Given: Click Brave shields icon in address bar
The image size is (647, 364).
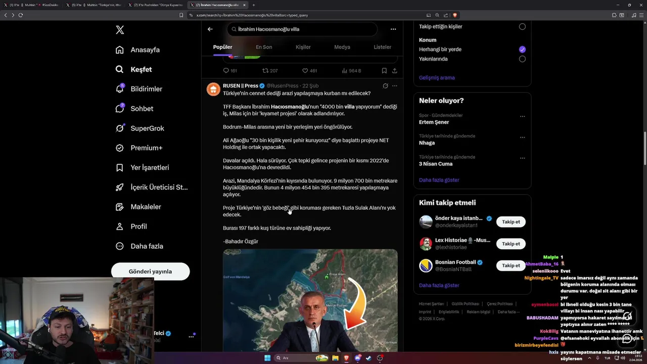Looking at the screenshot, I should [455, 15].
